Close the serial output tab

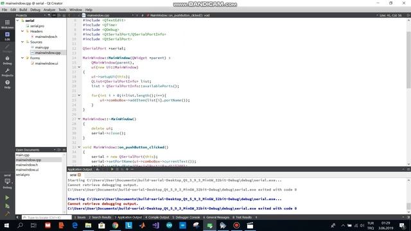pyautogui.click(x=79, y=175)
